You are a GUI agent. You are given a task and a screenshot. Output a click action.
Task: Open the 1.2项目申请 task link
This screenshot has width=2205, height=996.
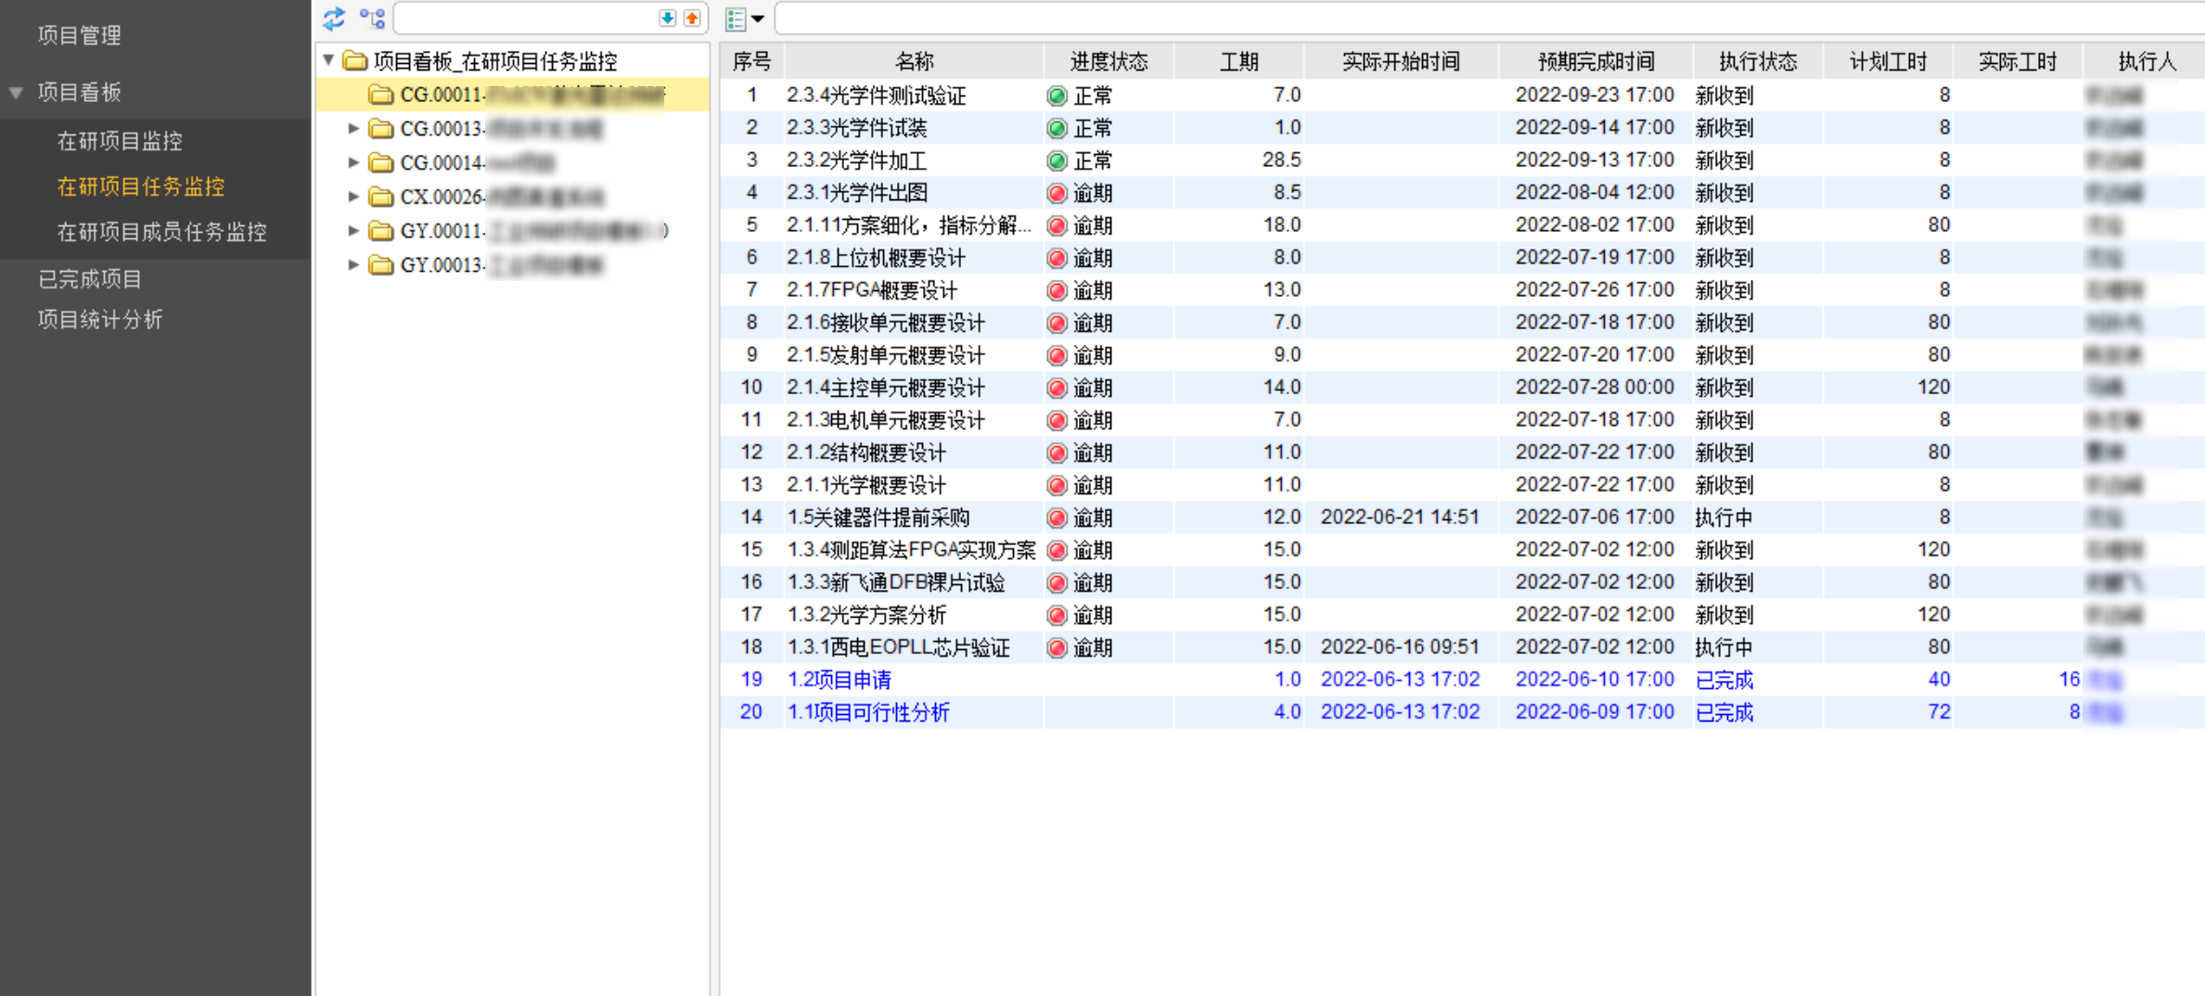839,680
